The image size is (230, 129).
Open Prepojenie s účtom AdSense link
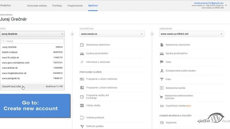pyautogui.click(x=102, y=87)
